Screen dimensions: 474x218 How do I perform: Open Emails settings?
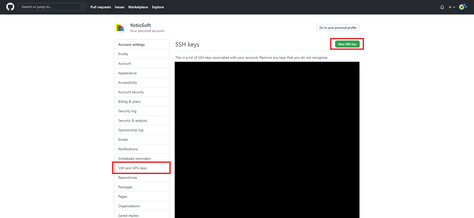tap(142, 139)
